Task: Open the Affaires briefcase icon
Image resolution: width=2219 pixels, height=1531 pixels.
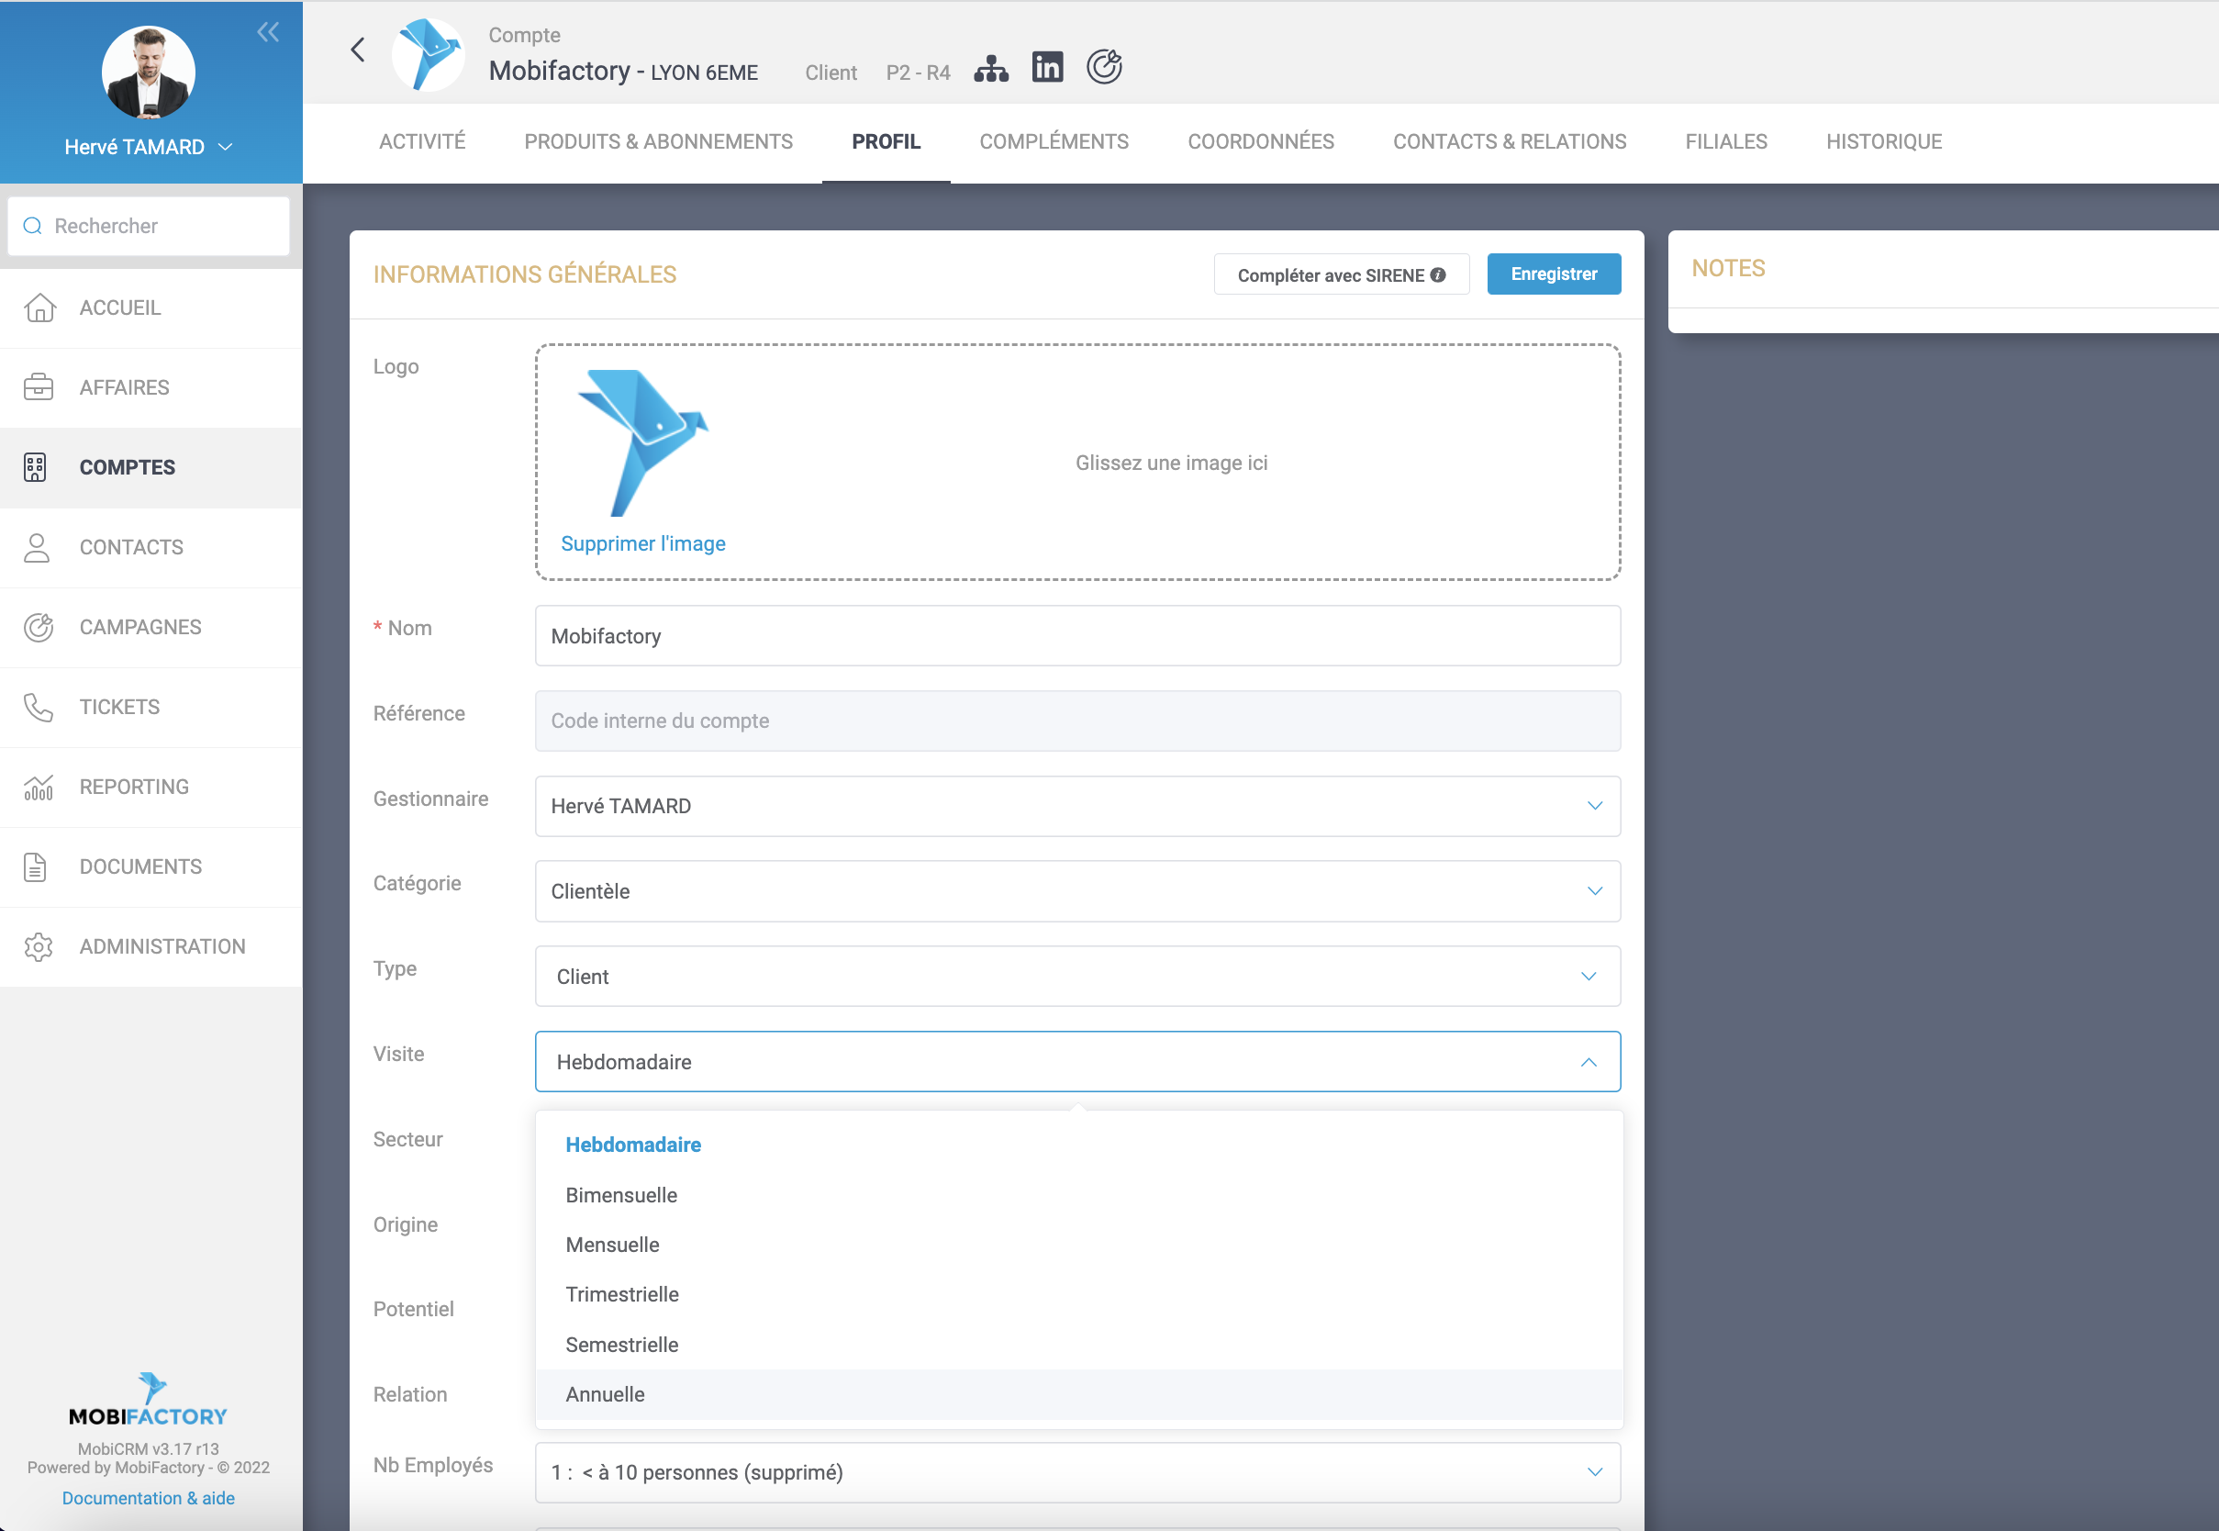Action: click(39, 386)
